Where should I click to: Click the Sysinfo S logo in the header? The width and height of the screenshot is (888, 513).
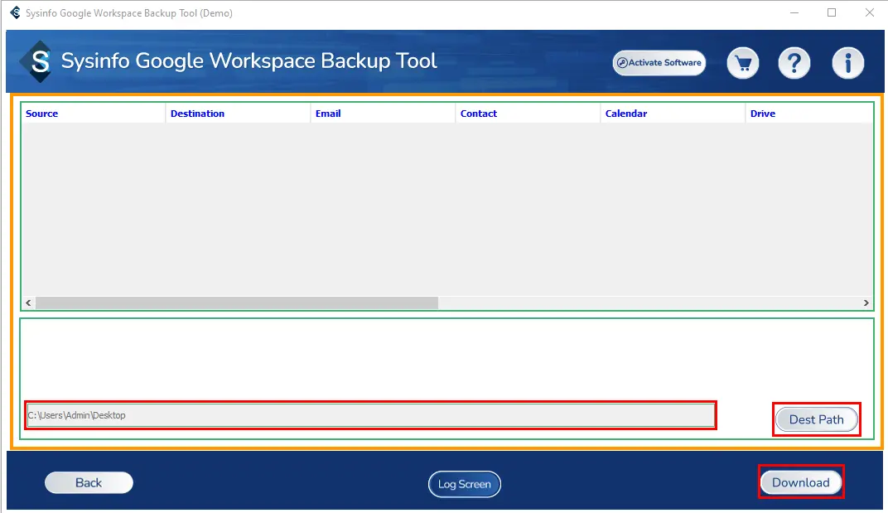click(x=38, y=61)
